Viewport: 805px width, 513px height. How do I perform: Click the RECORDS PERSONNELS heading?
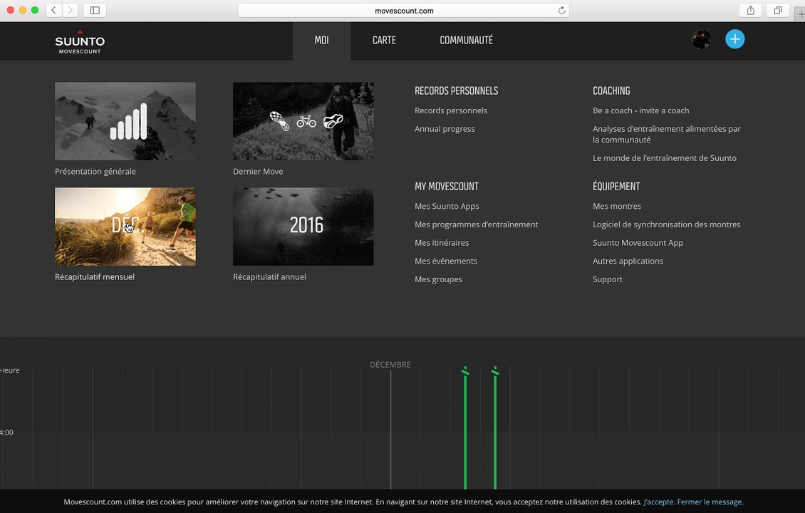click(x=457, y=91)
